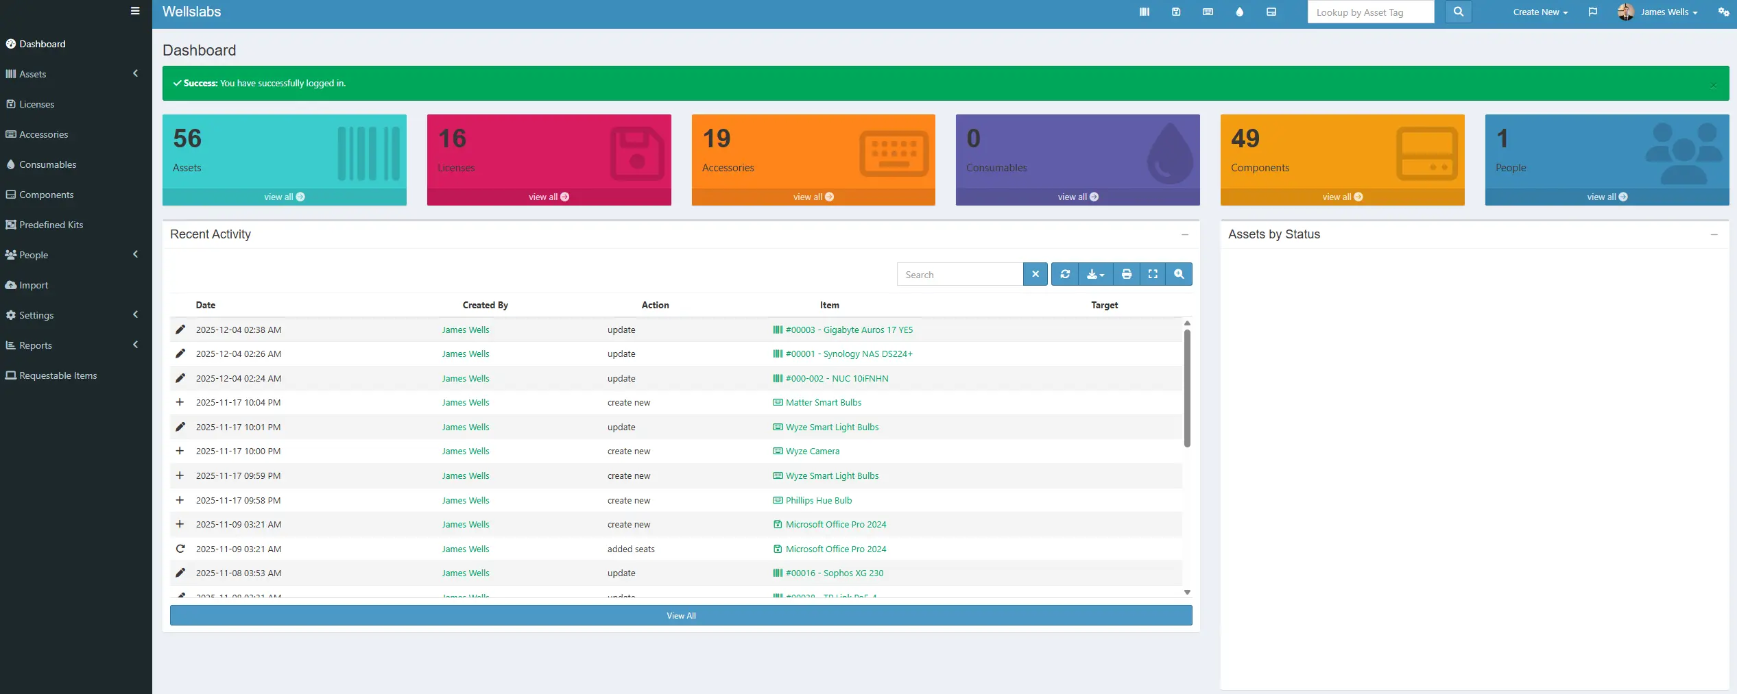Click keyboard icon on Accessories card
The height and width of the screenshot is (694, 1737).
[x=894, y=153]
